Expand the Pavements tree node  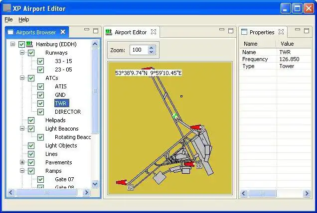(x=22, y=162)
